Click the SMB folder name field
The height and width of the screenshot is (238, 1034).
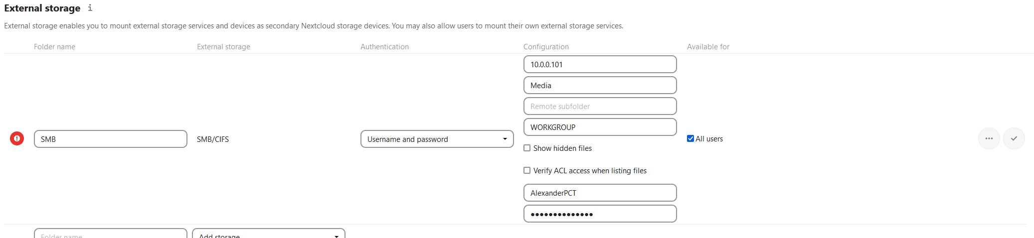110,139
